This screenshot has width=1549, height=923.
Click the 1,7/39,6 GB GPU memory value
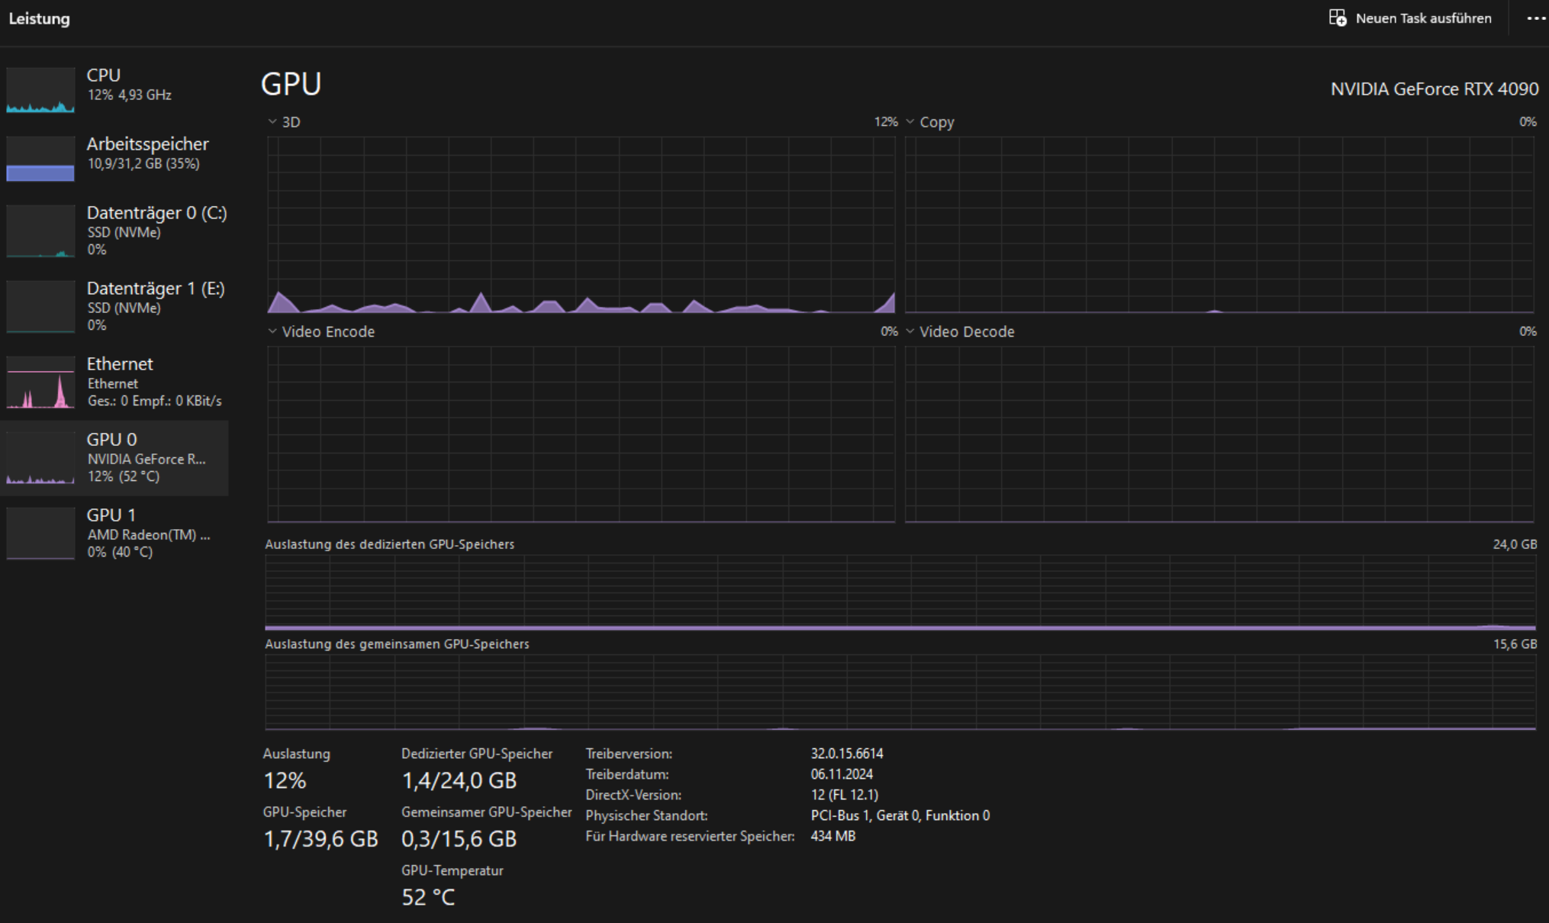[320, 839]
